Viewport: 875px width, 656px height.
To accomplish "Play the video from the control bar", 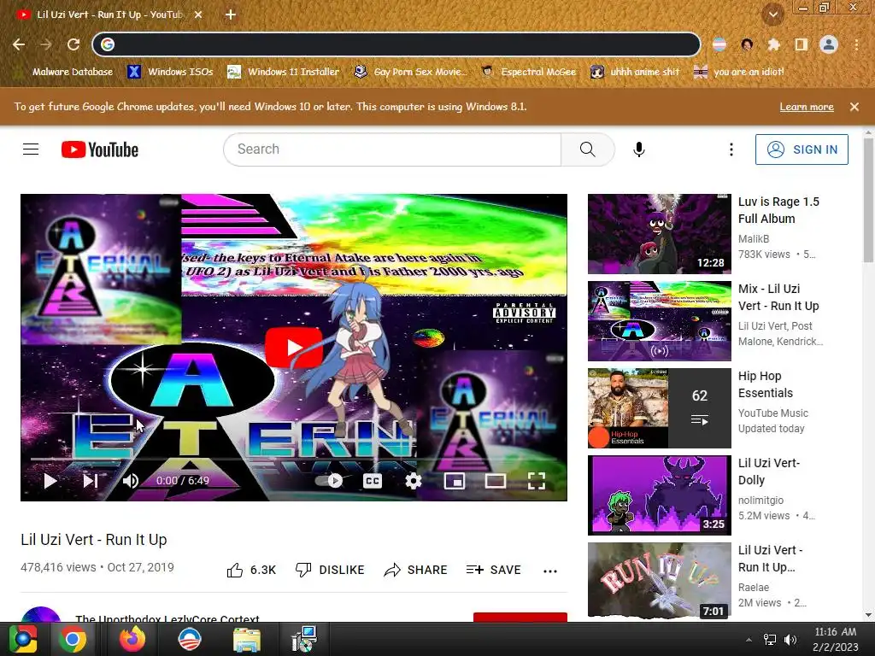I will (x=50, y=481).
